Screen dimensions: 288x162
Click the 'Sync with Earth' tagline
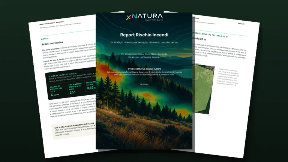pos(154,20)
